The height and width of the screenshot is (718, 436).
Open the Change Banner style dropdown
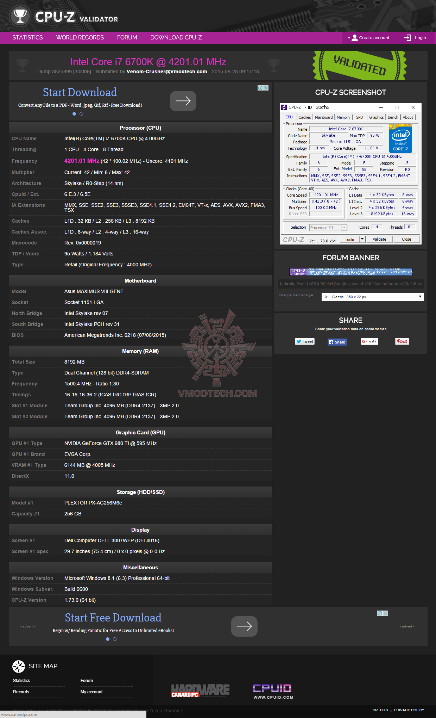coord(372,297)
